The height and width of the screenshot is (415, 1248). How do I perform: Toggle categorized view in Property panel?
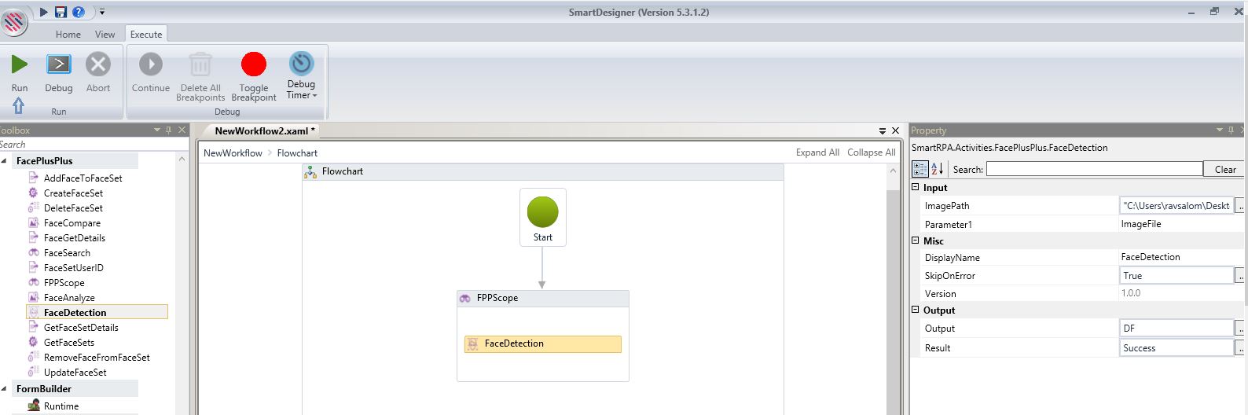point(920,169)
